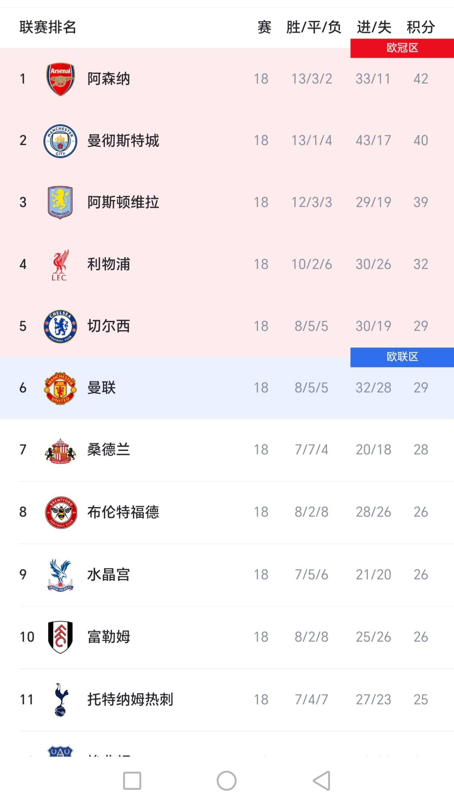Viewport: 454px width, 804px height.
Task: Open the recent apps square button
Action: [132, 781]
